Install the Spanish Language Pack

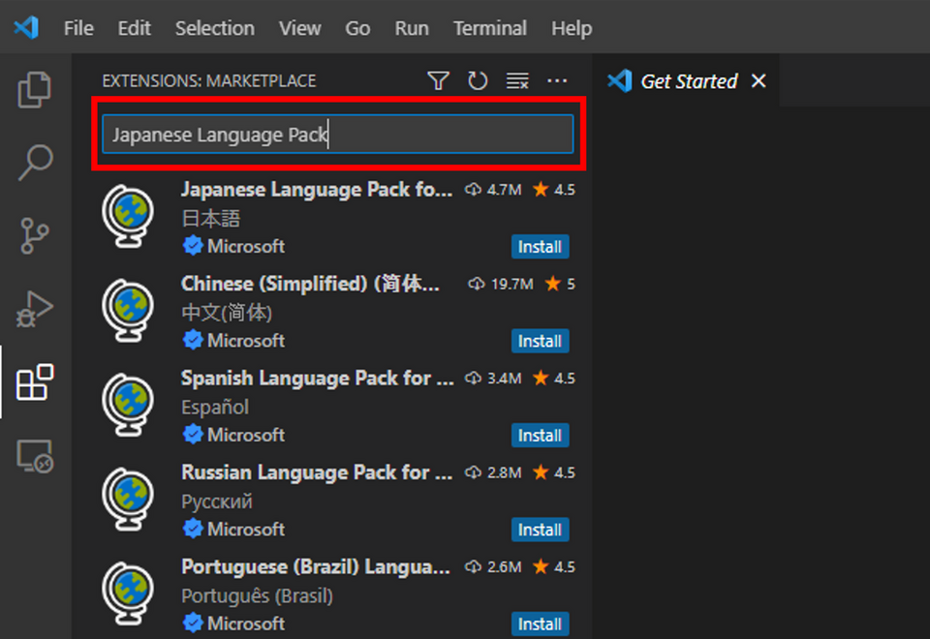point(540,435)
